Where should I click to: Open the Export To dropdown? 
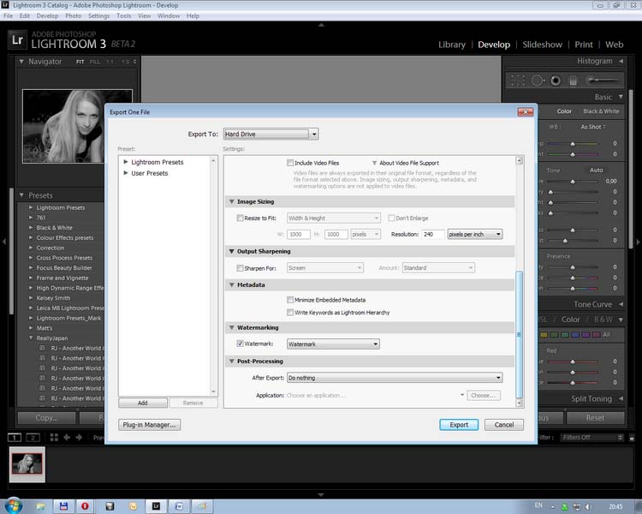point(270,134)
